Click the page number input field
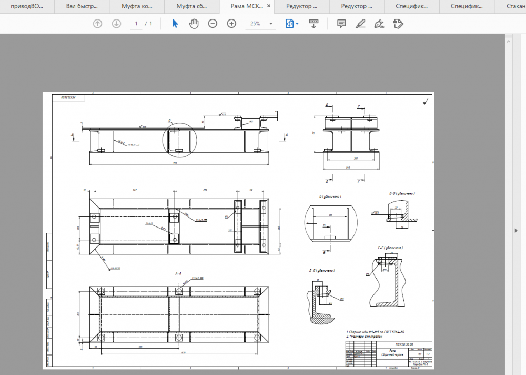This screenshot has width=526, height=375. click(136, 24)
